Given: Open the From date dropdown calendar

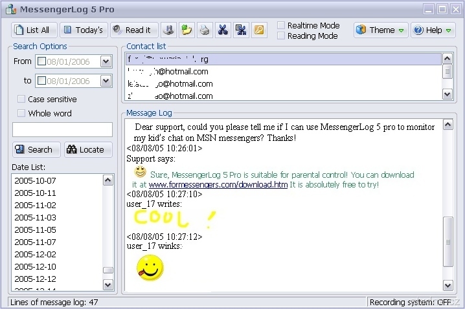Looking at the screenshot, I should (106, 61).
